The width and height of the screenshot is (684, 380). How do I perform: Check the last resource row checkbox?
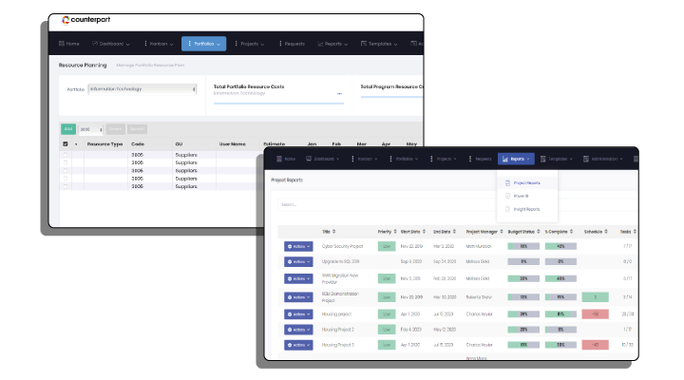65,186
